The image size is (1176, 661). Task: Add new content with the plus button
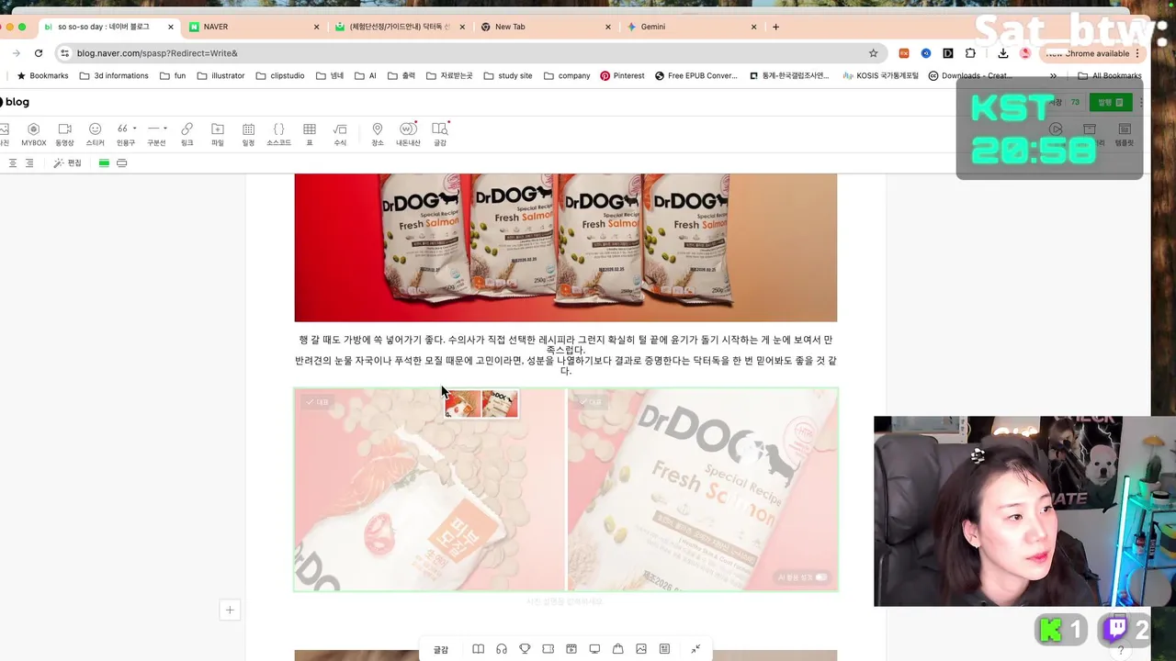click(x=230, y=610)
